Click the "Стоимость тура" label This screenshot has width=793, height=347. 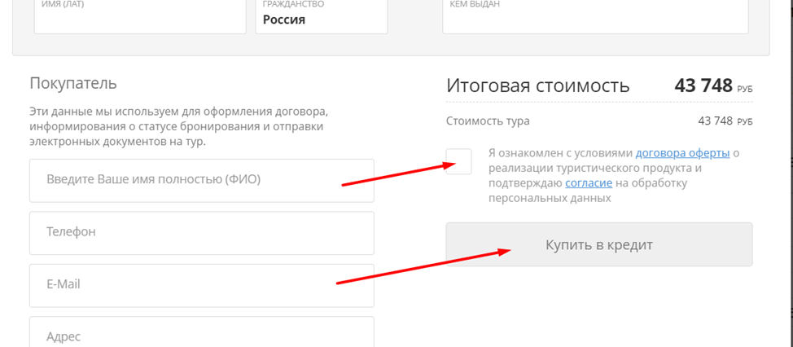[x=488, y=121]
